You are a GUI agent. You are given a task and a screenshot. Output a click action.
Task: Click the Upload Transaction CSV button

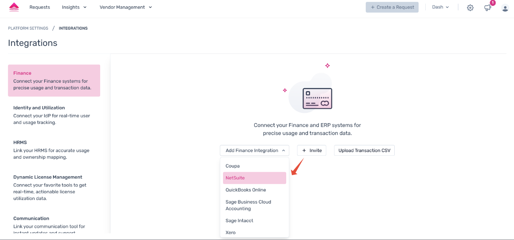(x=364, y=150)
